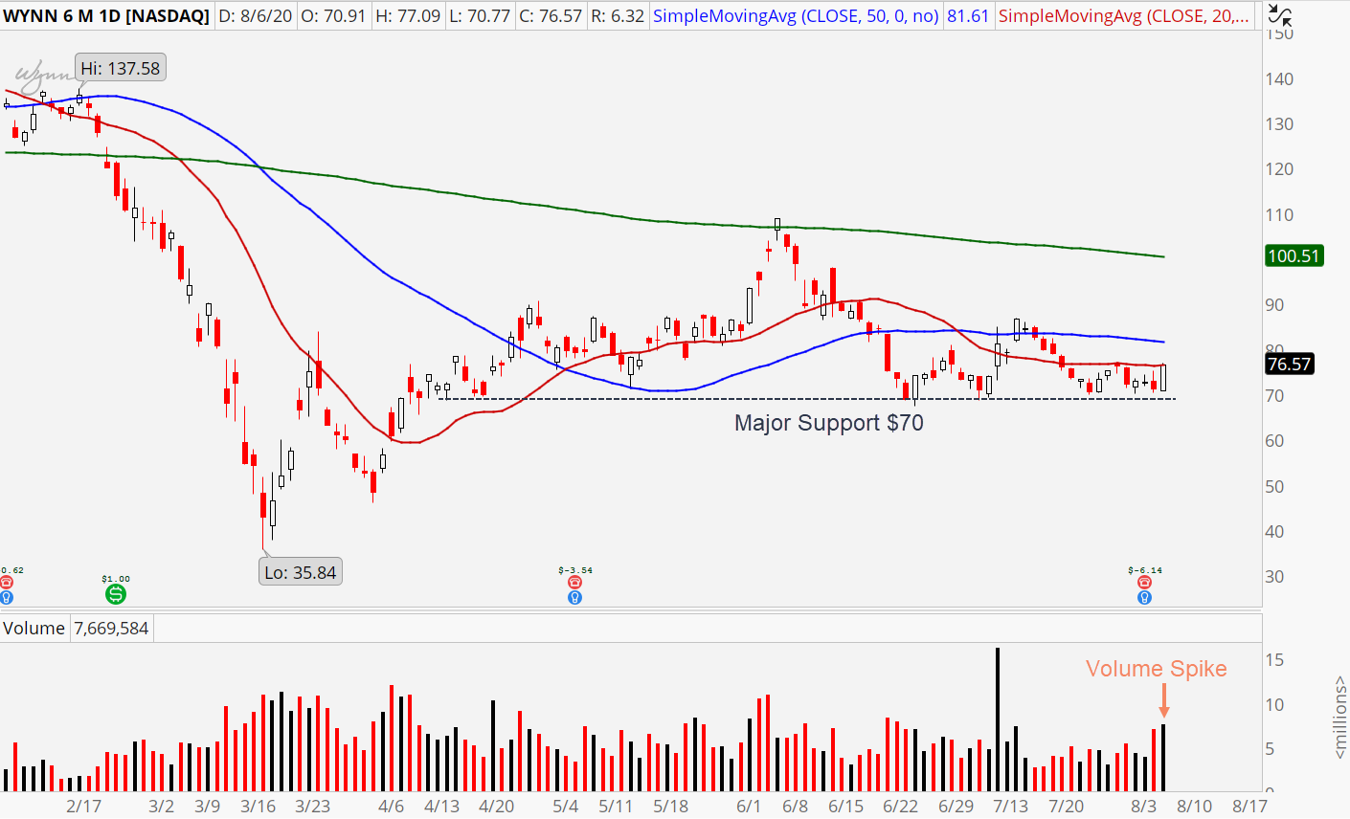The height and width of the screenshot is (819, 1350).
Task: Click the 4/20 date on the time axis
Action: [496, 806]
